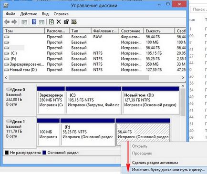
Task: Select the (F:) 55,25 ГБ NTFS partition block
Action: pyautogui.click(x=87, y=132)
